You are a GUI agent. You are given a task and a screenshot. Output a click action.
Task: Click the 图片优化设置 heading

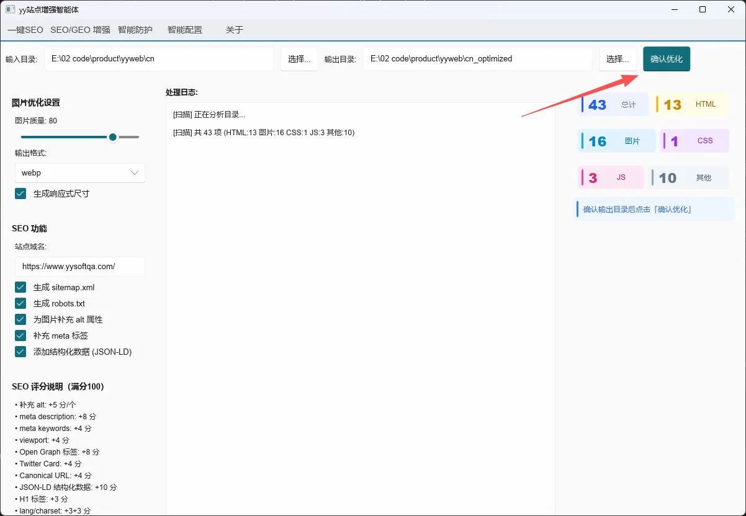36,103
